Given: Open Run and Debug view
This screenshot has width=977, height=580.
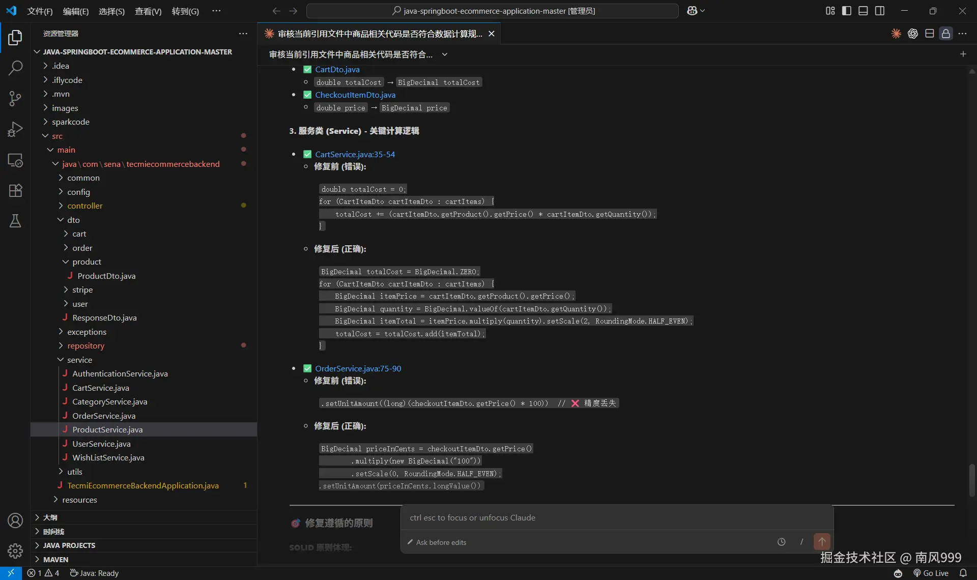Looking at the screenshot, I should tap(15, 129).
